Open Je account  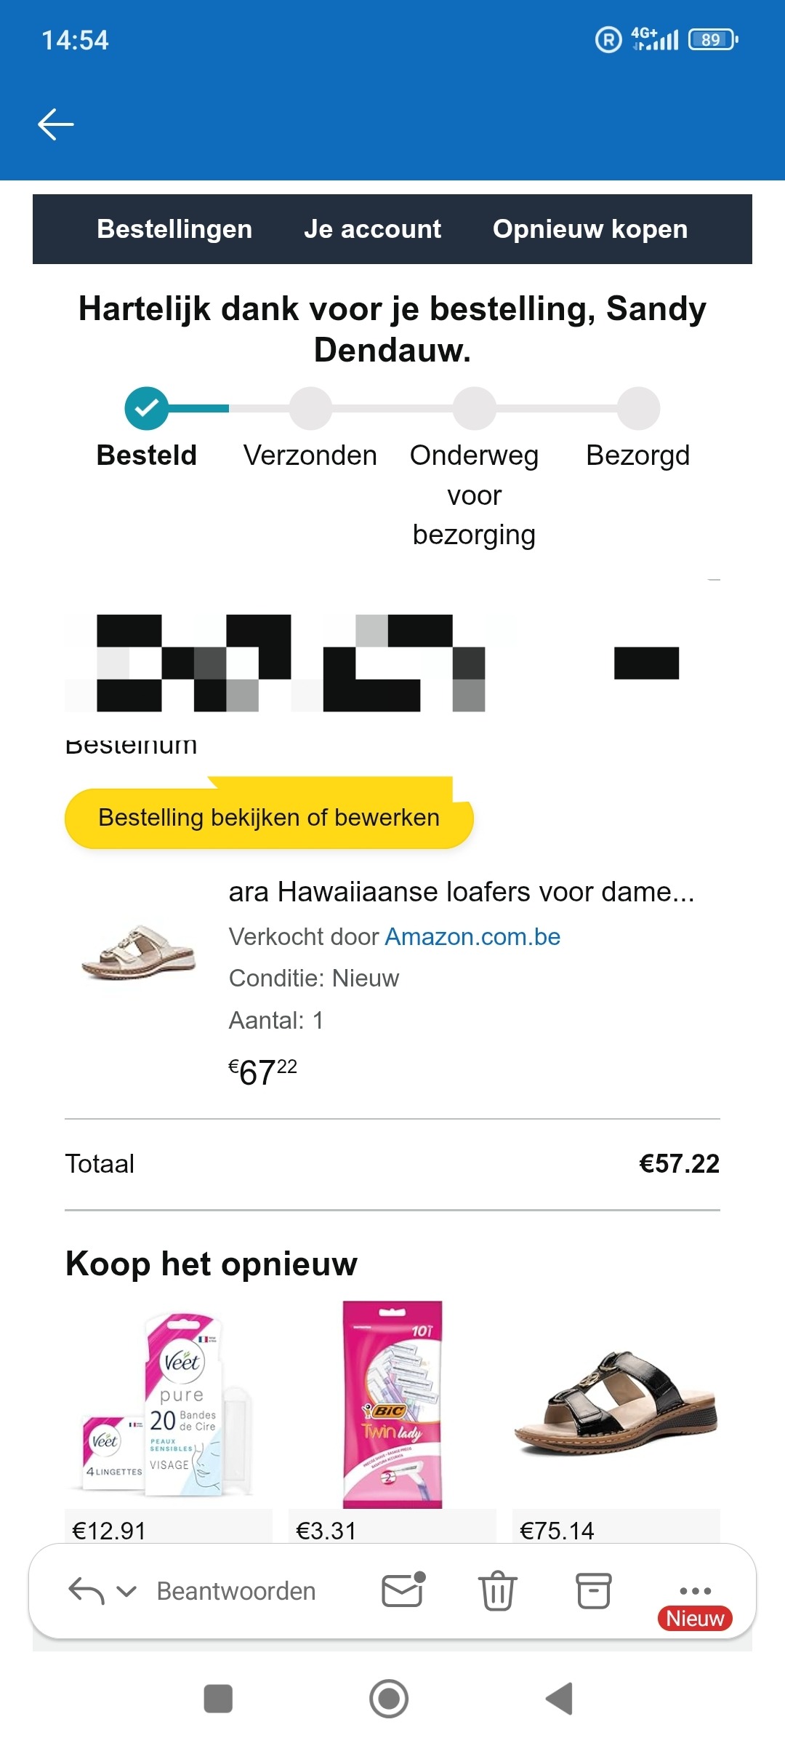click(372, 228)
